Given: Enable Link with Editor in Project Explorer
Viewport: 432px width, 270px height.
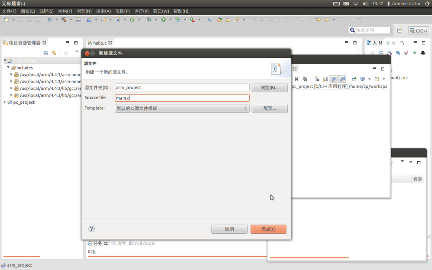Looking at the screenshot, I should tap(54, 53).
